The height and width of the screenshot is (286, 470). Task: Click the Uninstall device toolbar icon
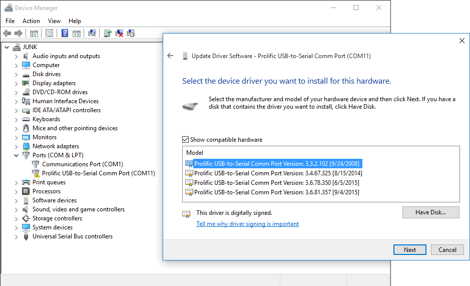(119, 34)
